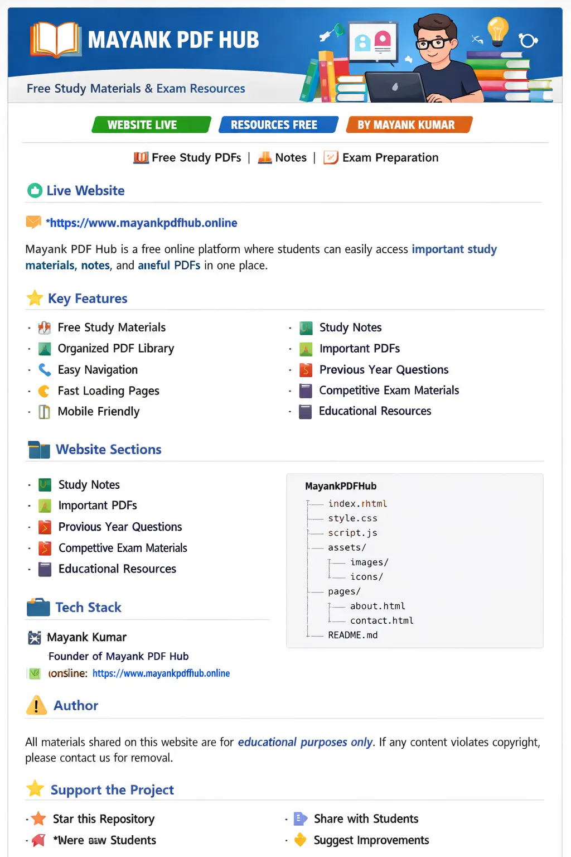The width and height of the screenshot is (571, 857).
Task: Click the BY MAYANK KUMAR orange badge
Action: click(409, 124)
